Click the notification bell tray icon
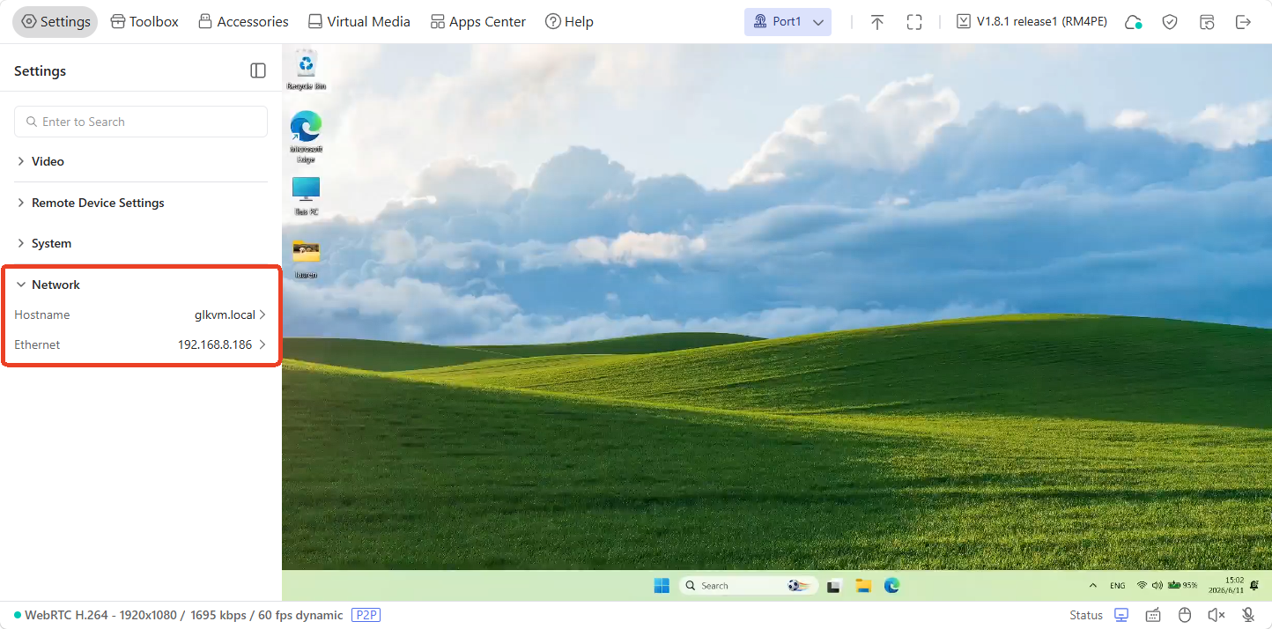 [x=1254, y=586]
